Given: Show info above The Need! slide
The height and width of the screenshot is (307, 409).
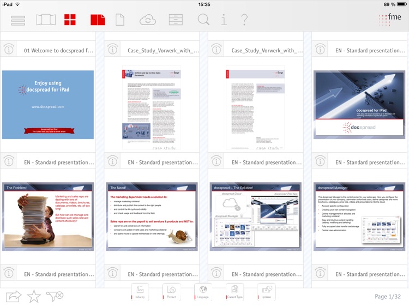Looking at the screenshot, I should 112,161.
